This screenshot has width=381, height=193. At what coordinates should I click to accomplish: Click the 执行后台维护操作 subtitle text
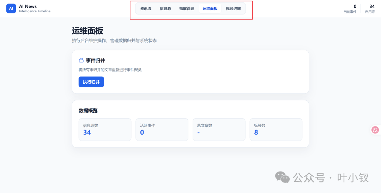[114, 41]
